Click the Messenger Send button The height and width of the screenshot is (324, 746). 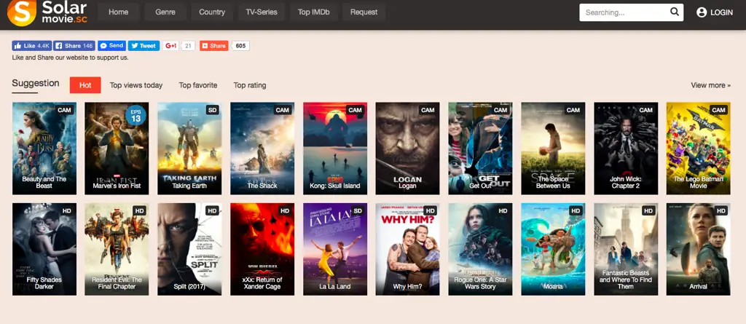point(111,46)
